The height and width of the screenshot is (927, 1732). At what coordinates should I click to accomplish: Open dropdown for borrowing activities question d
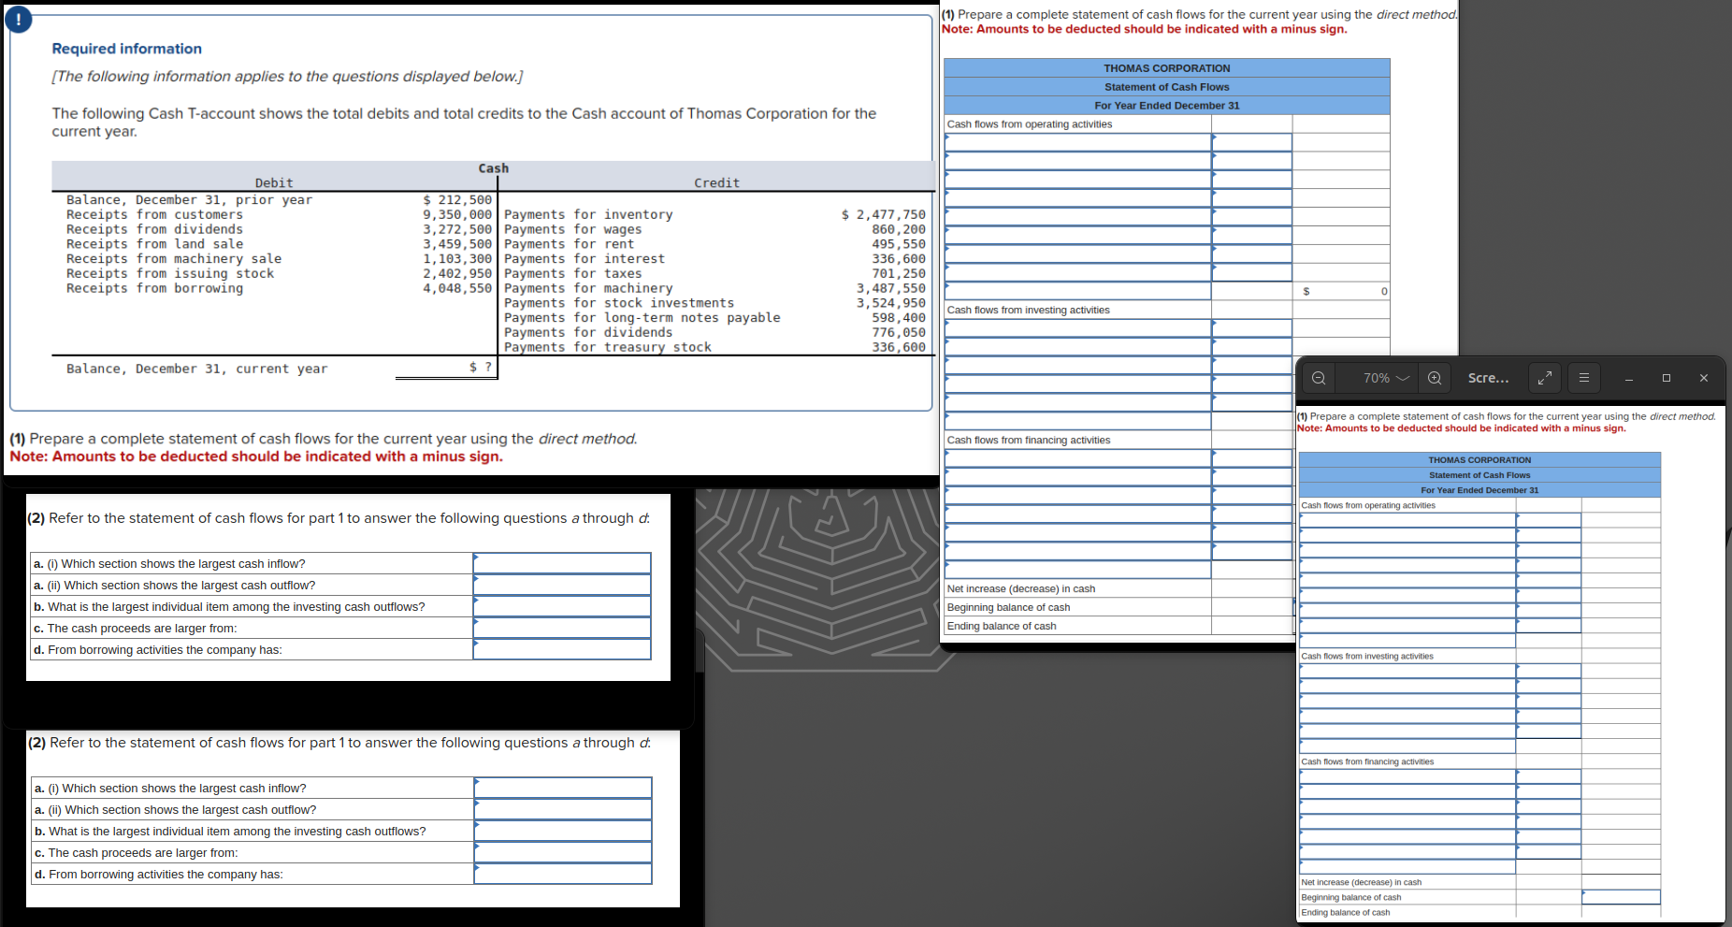(x=561, y=649)
